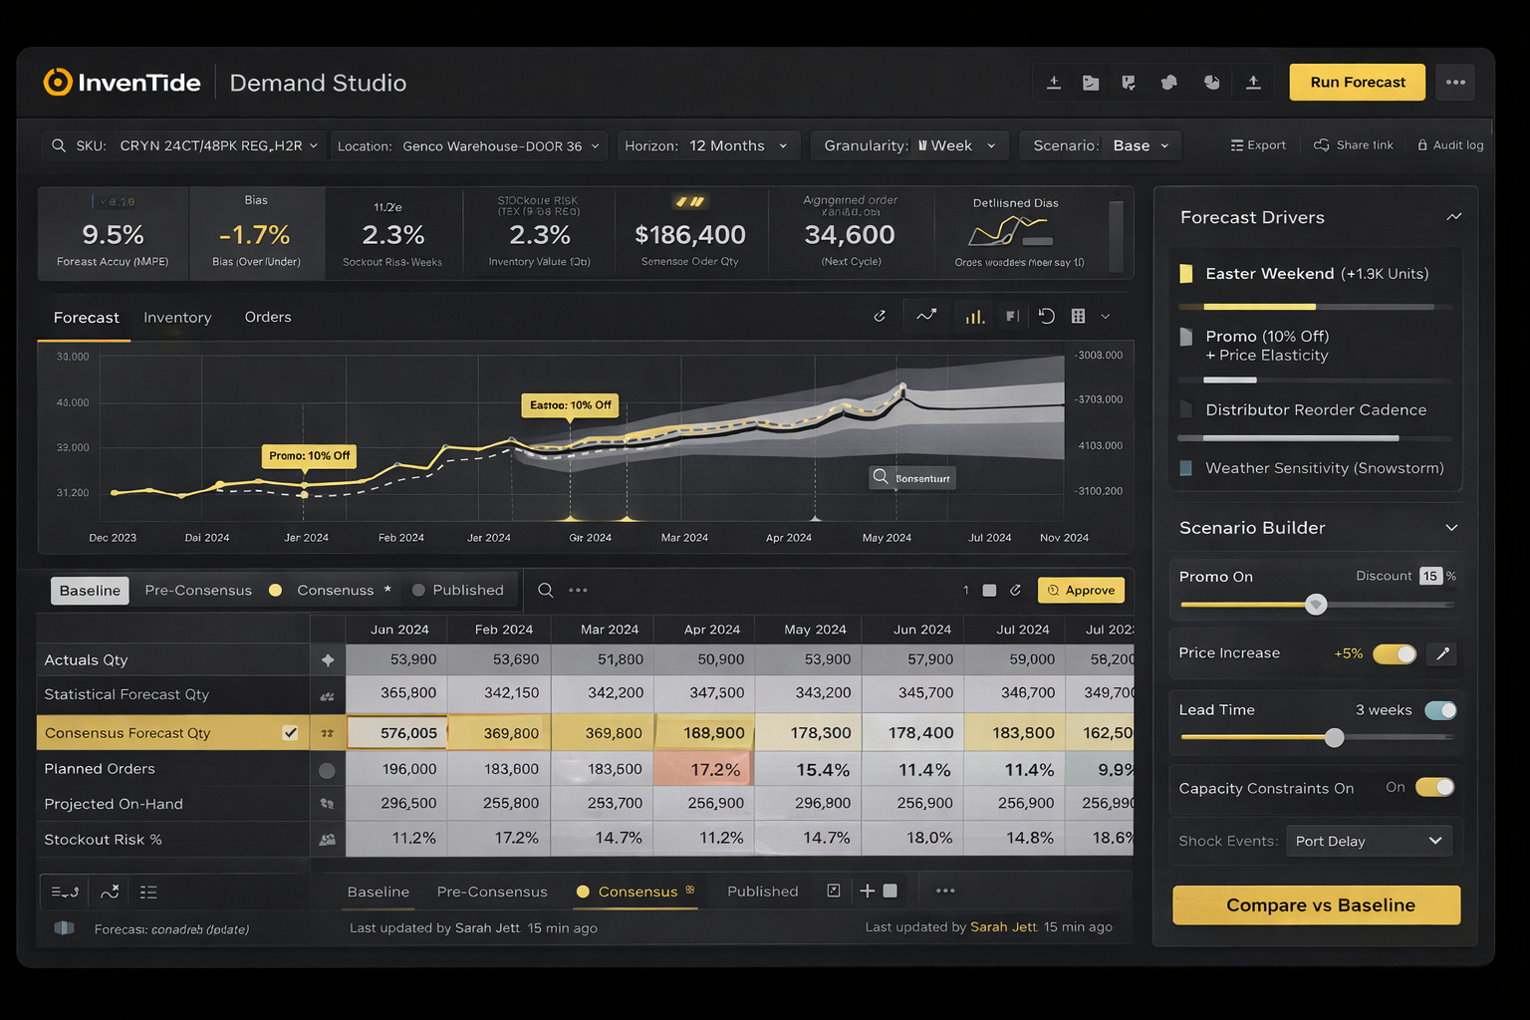
Task: Toggle the Lead Time switch
Action: pyautogui.click(x=1440, y=710)
